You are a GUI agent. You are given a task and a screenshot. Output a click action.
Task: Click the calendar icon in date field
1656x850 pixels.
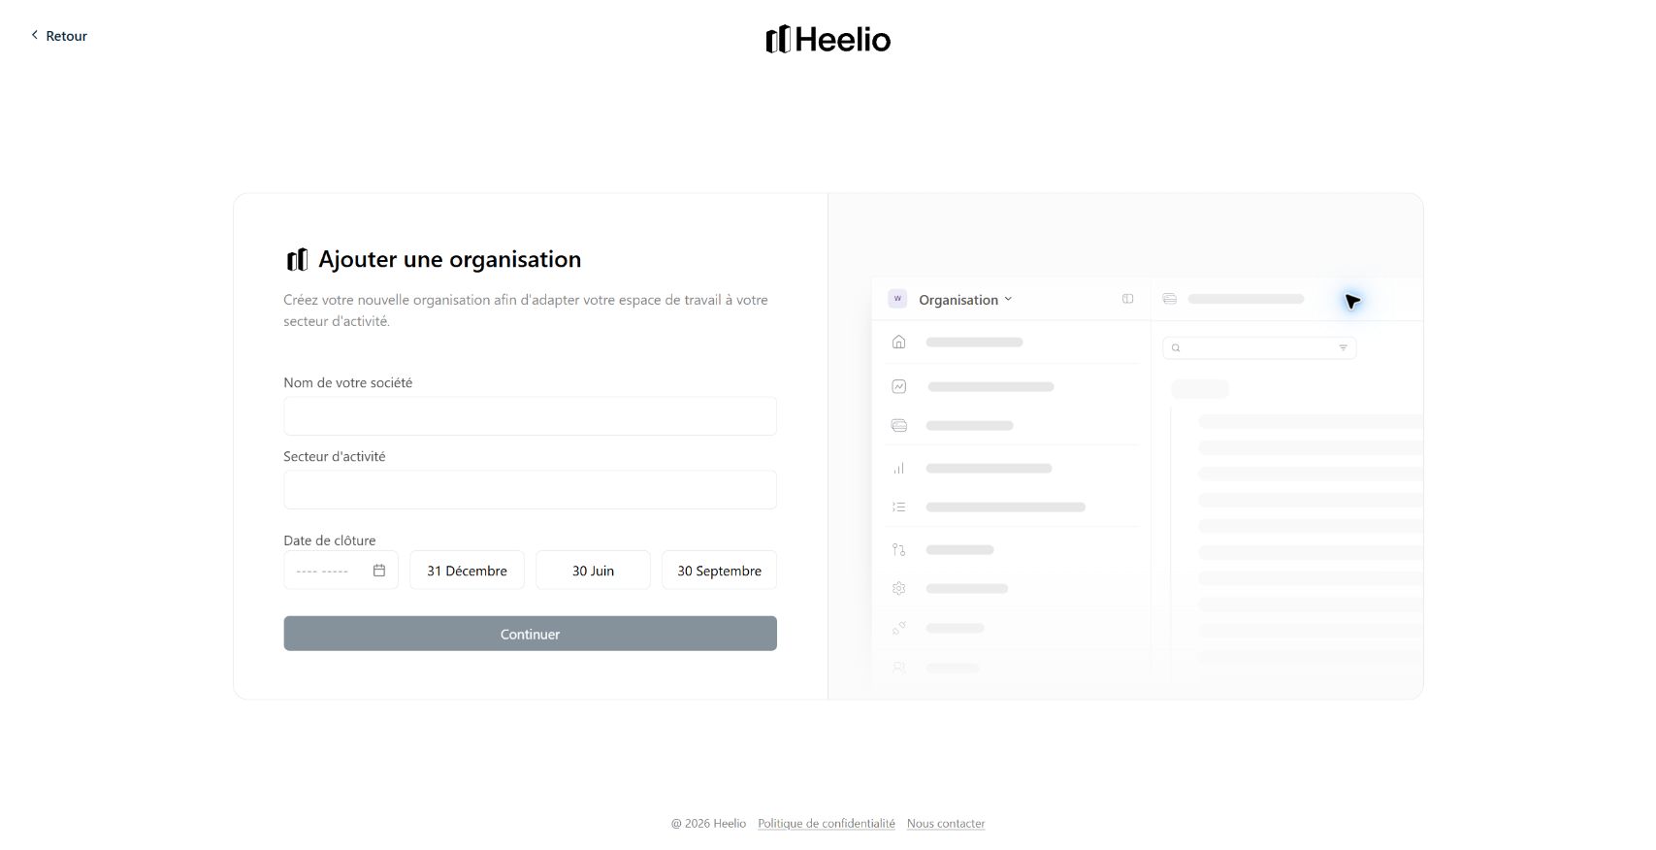pyautogui.click(x=379, y=571)
